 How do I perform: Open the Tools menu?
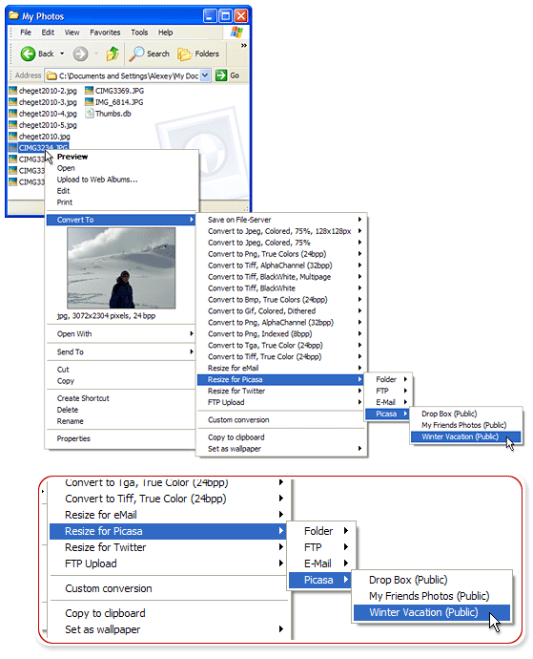139,32
